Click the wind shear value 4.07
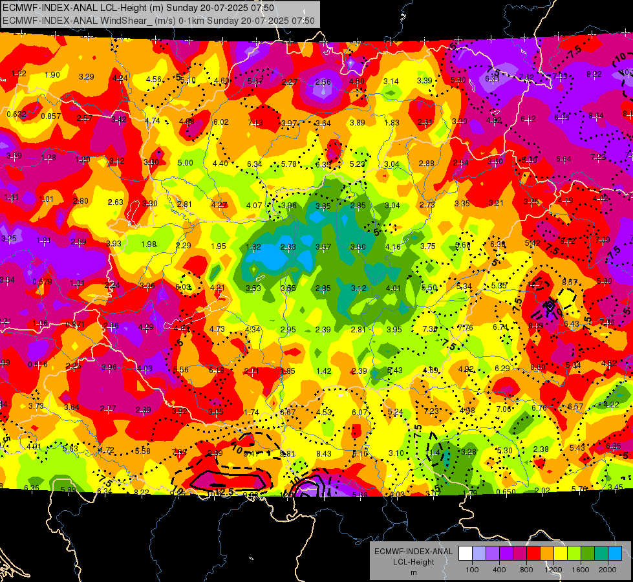 (254, 205)
